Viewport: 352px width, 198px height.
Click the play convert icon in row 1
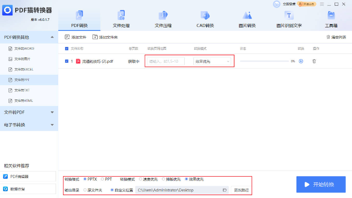[301, 61]
